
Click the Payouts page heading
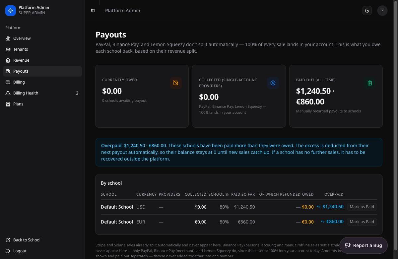pos(111,34)
